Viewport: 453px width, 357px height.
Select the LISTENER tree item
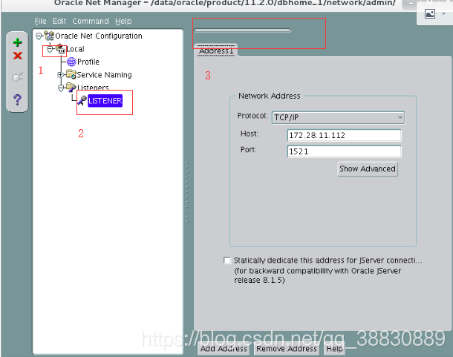(105, 101)
